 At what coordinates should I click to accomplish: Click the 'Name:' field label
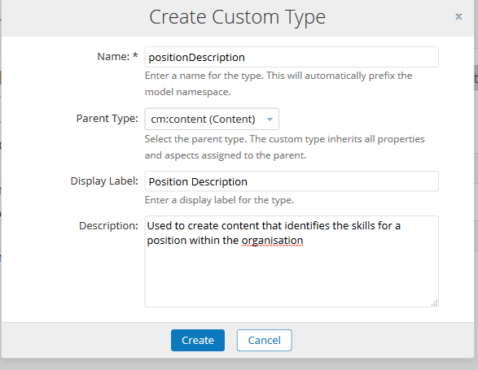click(117, 56)
